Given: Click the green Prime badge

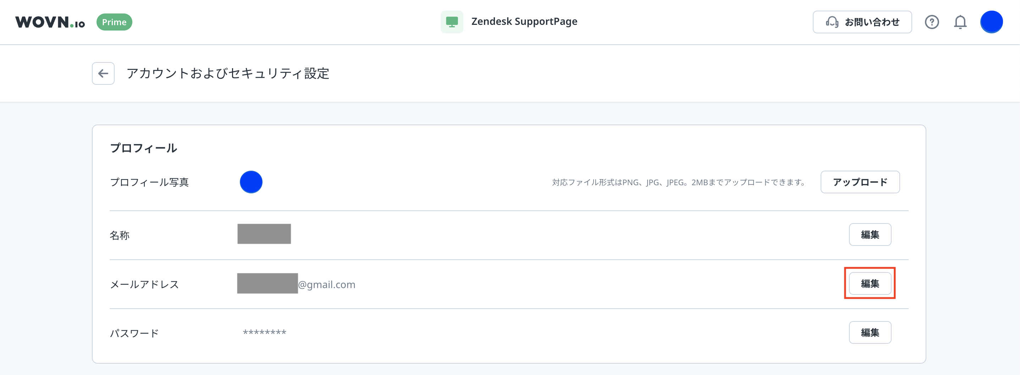Looking at the screenshot, I should (x=114, y=22).
